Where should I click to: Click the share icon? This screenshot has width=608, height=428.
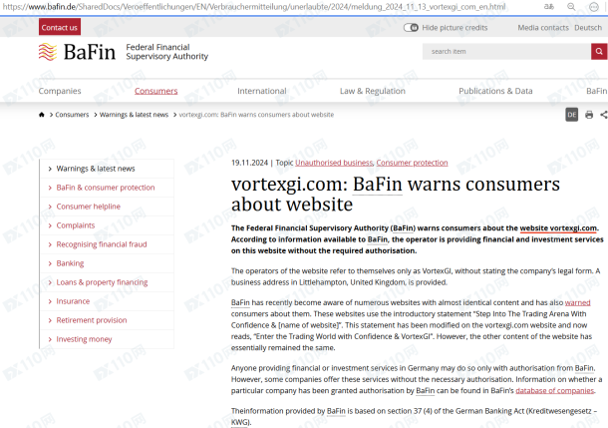pyautogui.click(x=604, y=115)
